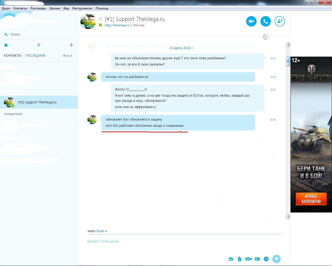Send contacts card icon
The width and height of the screenshot is (332, 266).
257,259
